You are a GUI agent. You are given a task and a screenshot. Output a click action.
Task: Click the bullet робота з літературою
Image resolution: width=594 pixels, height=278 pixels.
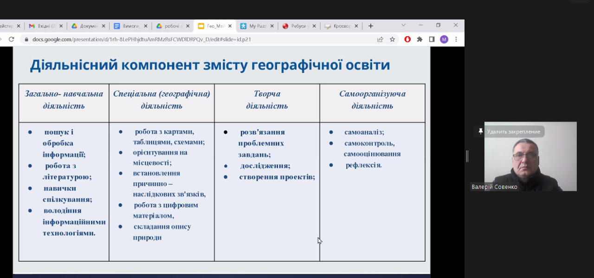click(x=67, y=171)
